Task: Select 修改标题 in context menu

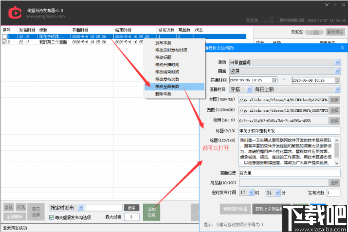Action: 163,57
